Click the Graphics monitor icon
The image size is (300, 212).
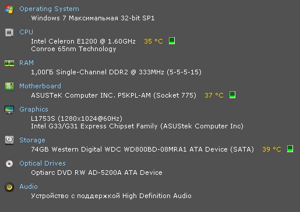click(x=9, y=110)
